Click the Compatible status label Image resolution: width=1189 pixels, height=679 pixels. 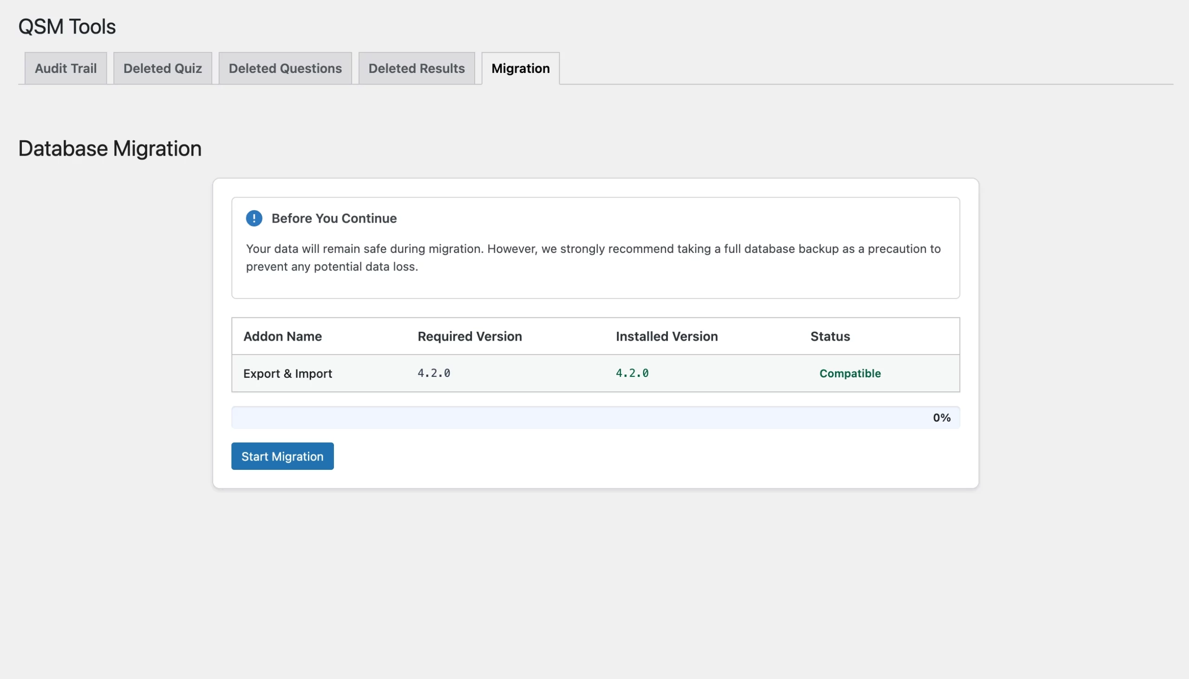point(849,373)
